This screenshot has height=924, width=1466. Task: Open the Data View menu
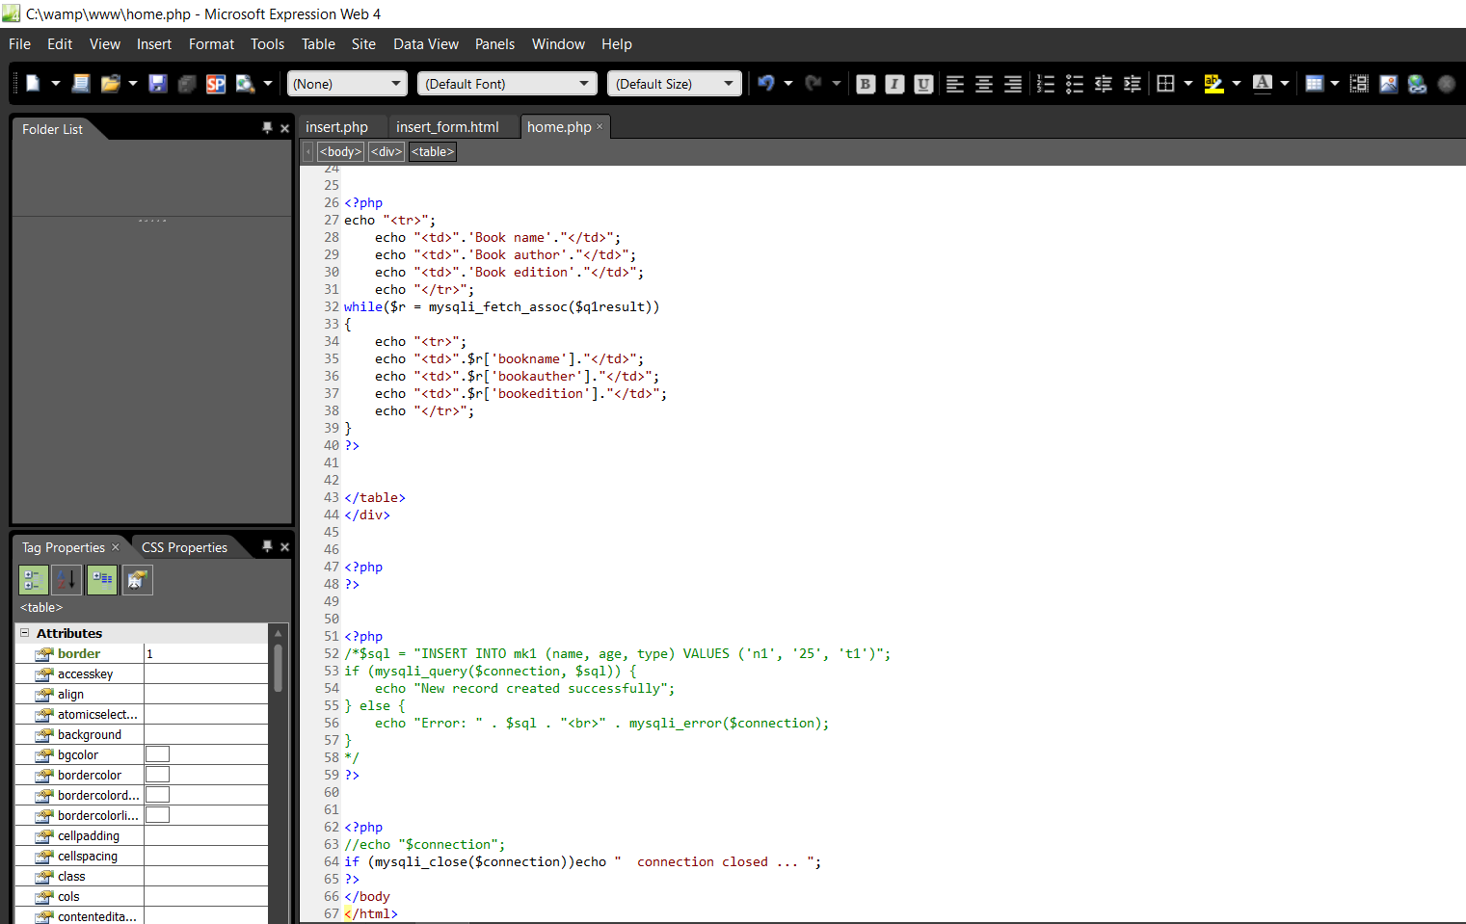[426, 44]
